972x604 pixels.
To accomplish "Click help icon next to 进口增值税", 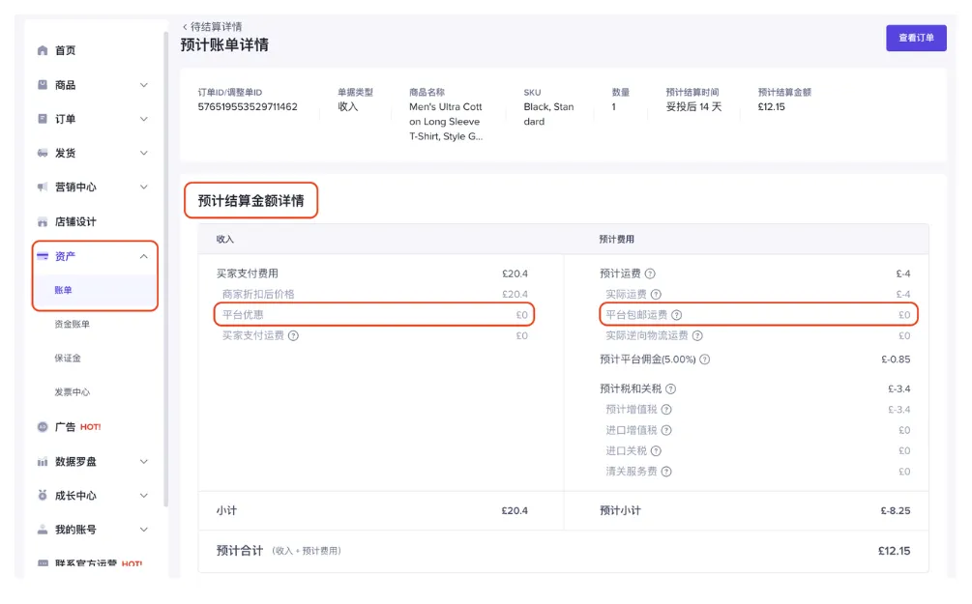I will (666, 430).
